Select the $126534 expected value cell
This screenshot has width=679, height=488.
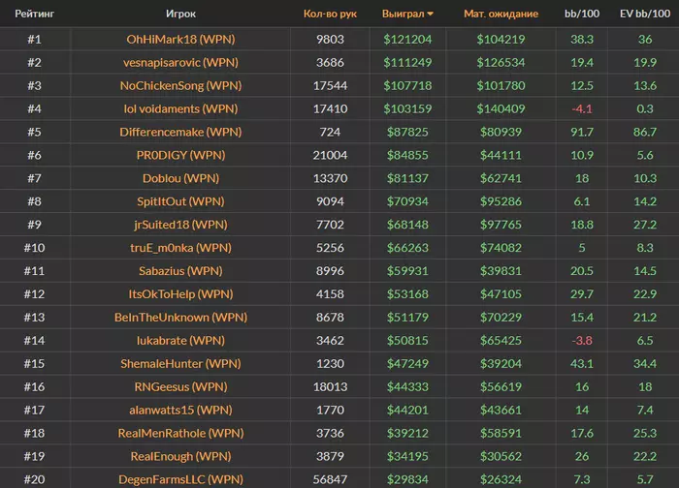501,63
